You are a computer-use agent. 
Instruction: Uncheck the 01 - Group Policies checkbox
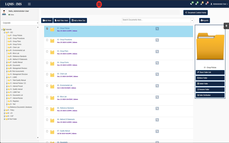pos(47,29)
